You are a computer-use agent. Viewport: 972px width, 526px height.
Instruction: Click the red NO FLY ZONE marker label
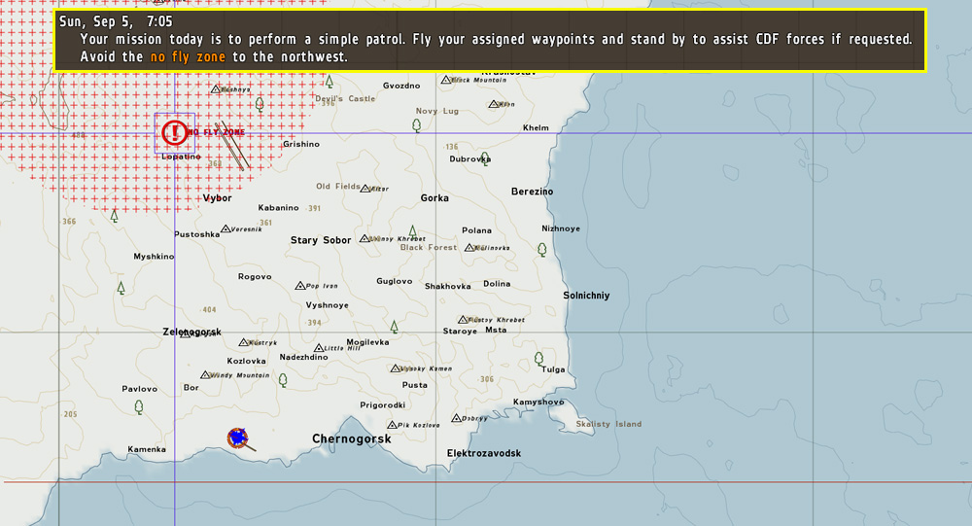pos(217,132)
